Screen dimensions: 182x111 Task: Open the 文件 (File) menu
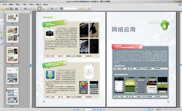(5, 5)
